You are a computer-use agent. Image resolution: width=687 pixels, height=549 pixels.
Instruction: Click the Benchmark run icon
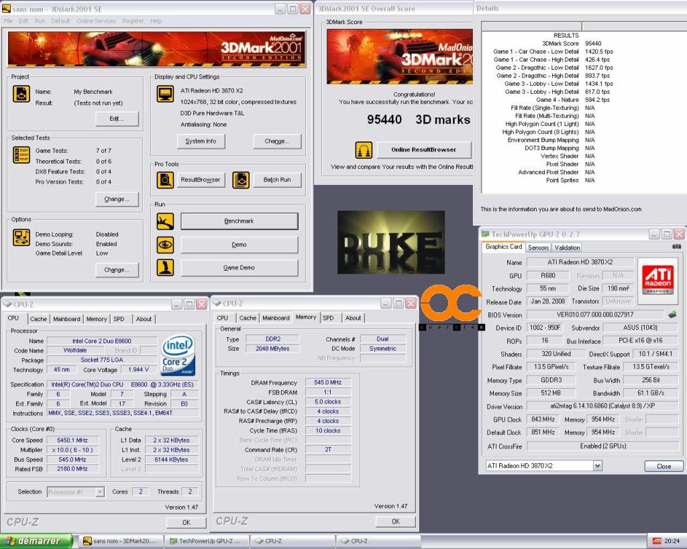point(165,221)
